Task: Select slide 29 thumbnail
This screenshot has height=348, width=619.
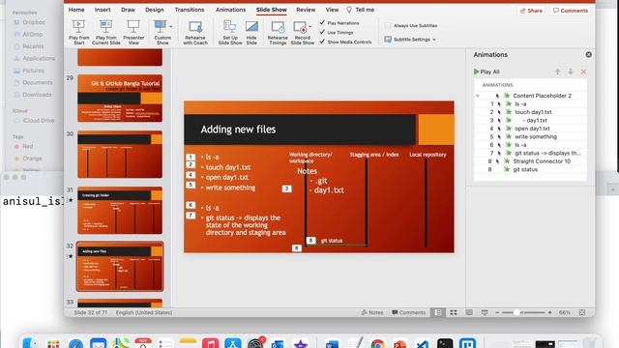Action: click(120, 99)
